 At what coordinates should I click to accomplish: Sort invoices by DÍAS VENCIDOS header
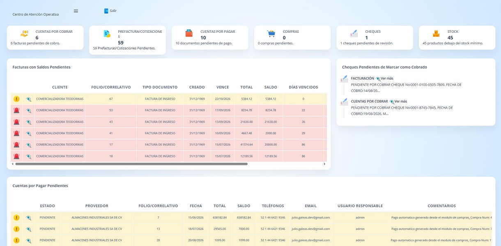click(x=303, y=87)
